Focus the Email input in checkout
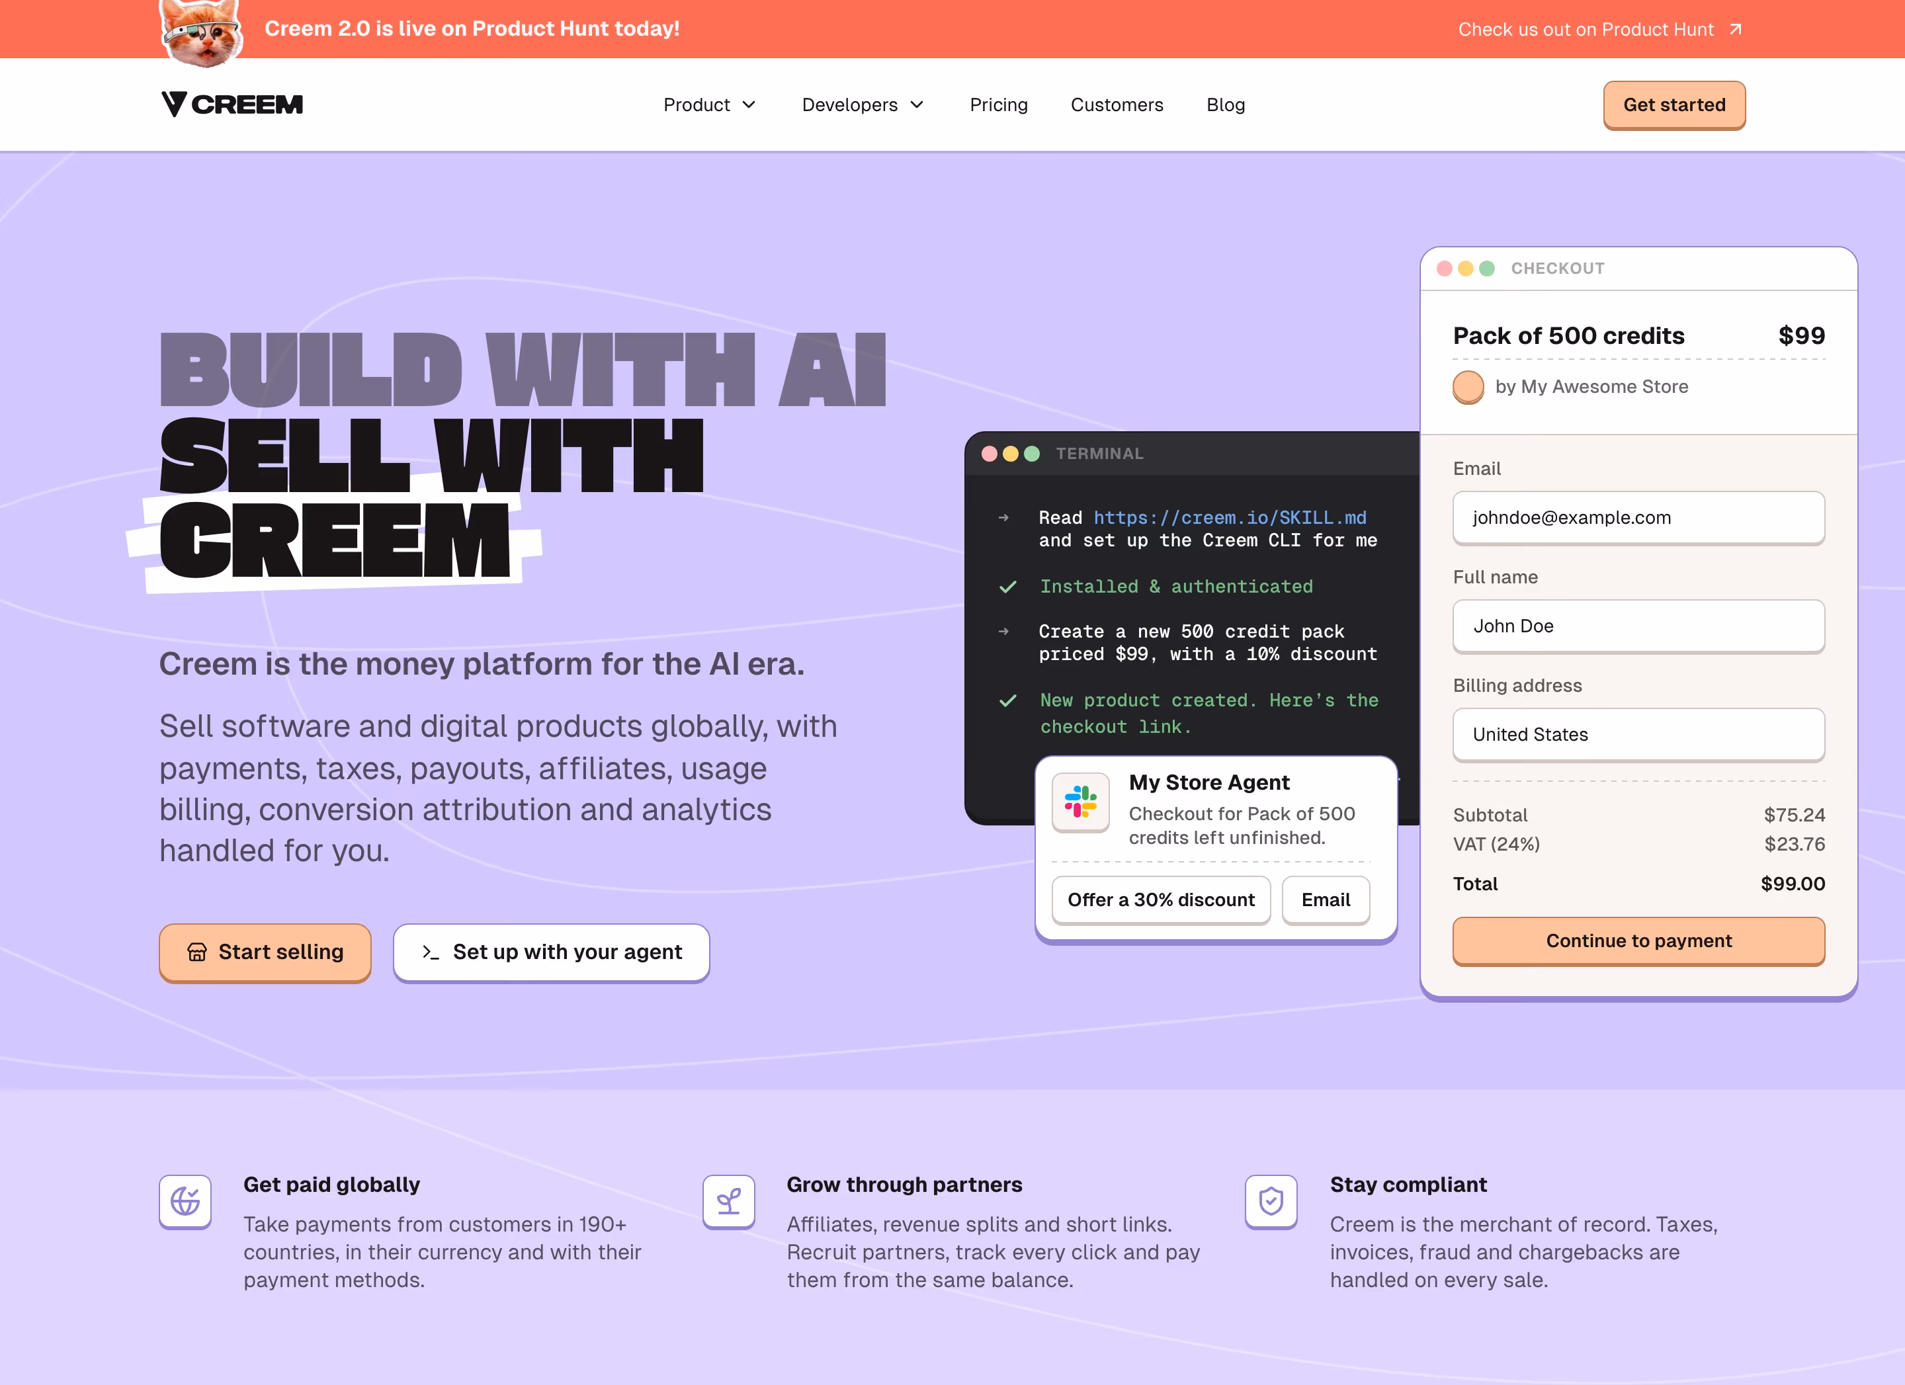This screenshot has height=1385, width=1905. coord(1638,517)
